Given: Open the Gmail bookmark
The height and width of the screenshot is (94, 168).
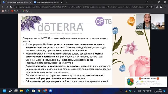Looking at the screenshot, I should (6, 11).
